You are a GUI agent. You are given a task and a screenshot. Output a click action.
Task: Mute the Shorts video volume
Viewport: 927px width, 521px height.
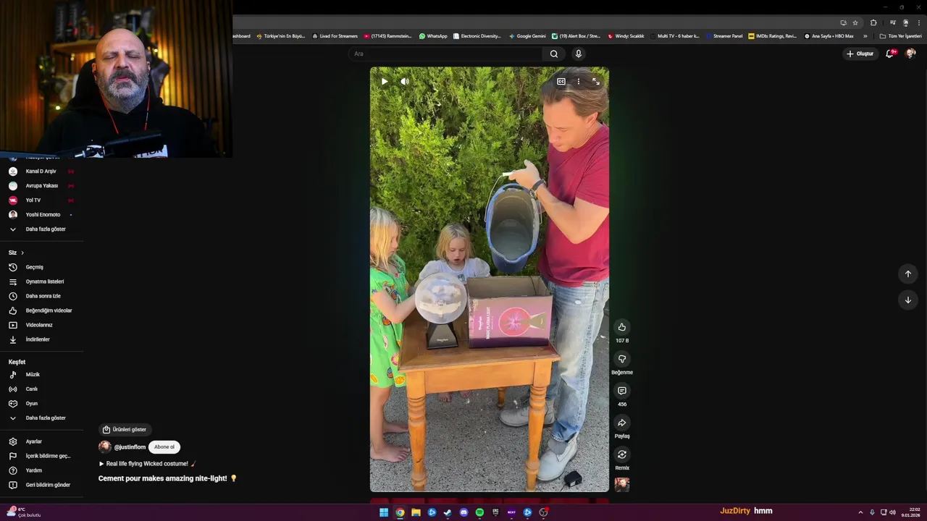pyautogui.click(x=405, y=82)
